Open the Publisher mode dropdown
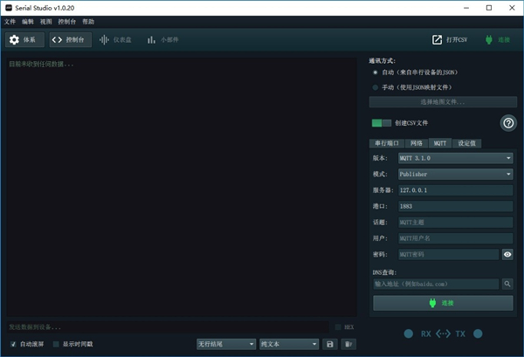Image resolution: width=524 pixels, height=357 pixels. (455, 174)
